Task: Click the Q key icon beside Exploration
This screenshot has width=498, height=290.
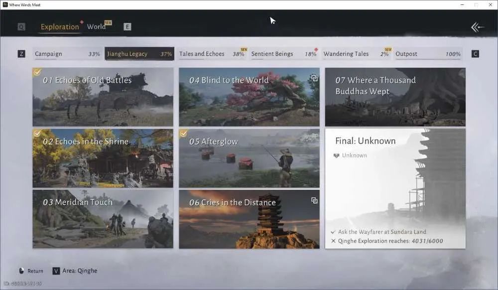Action: point(21,27)
